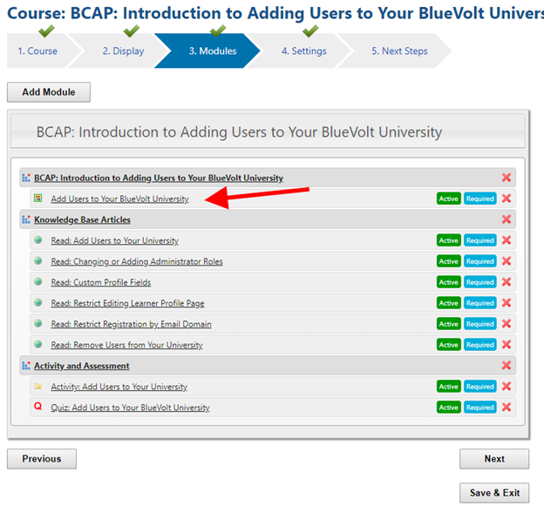Click the globe icon beside Read: Remove Users from Your University
This screenshot has height=526, width=544.
pyautogui.click(x=38, y=344)
